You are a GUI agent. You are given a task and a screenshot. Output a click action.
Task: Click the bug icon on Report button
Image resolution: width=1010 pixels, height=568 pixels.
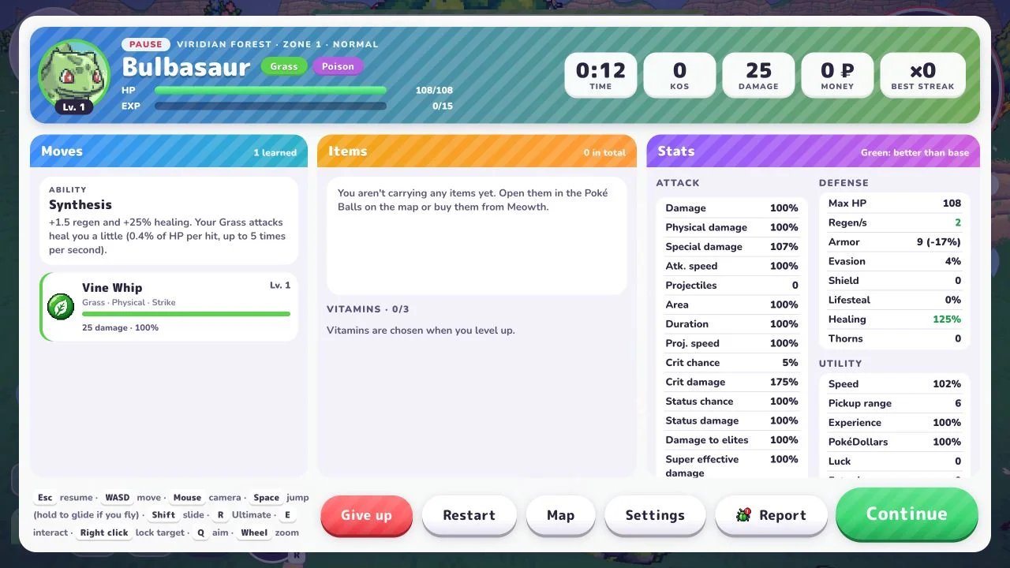[743, 515]
